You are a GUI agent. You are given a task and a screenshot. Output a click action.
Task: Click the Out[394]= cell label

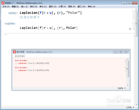[x=10, y=24]
